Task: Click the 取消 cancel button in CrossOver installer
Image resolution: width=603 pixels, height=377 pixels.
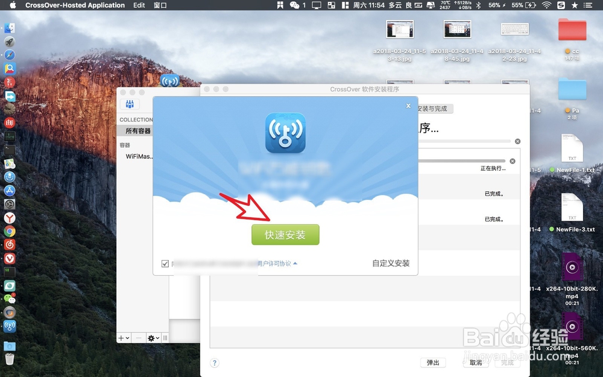Action: tap(476, 363)
